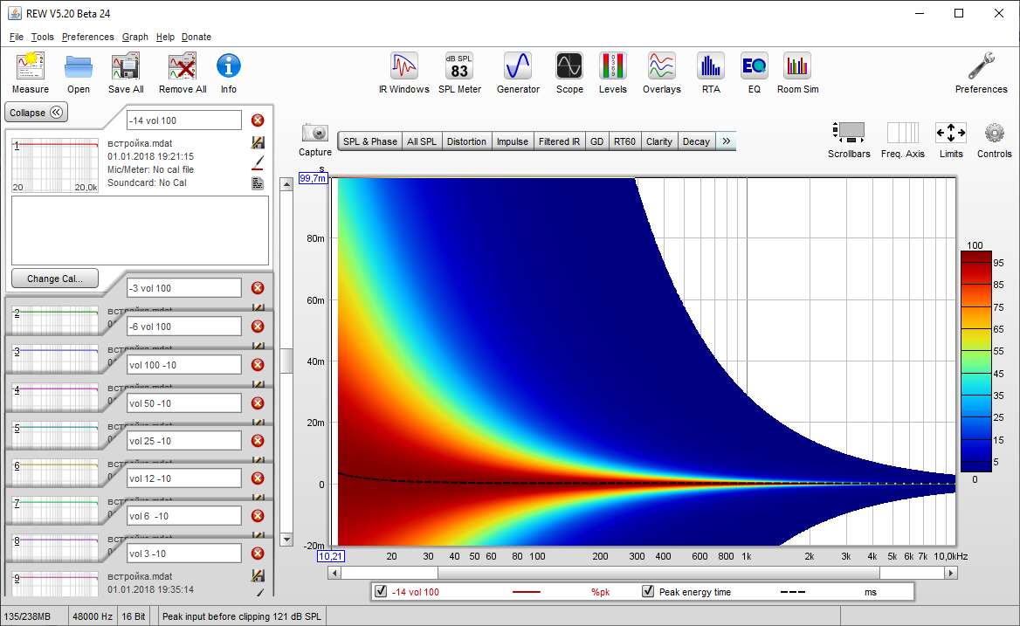This screenshot has height=626, width=1020.
Task: Remove the -3 vol 100 measurement
Action: pyautogui.click(x=258, y=288)
